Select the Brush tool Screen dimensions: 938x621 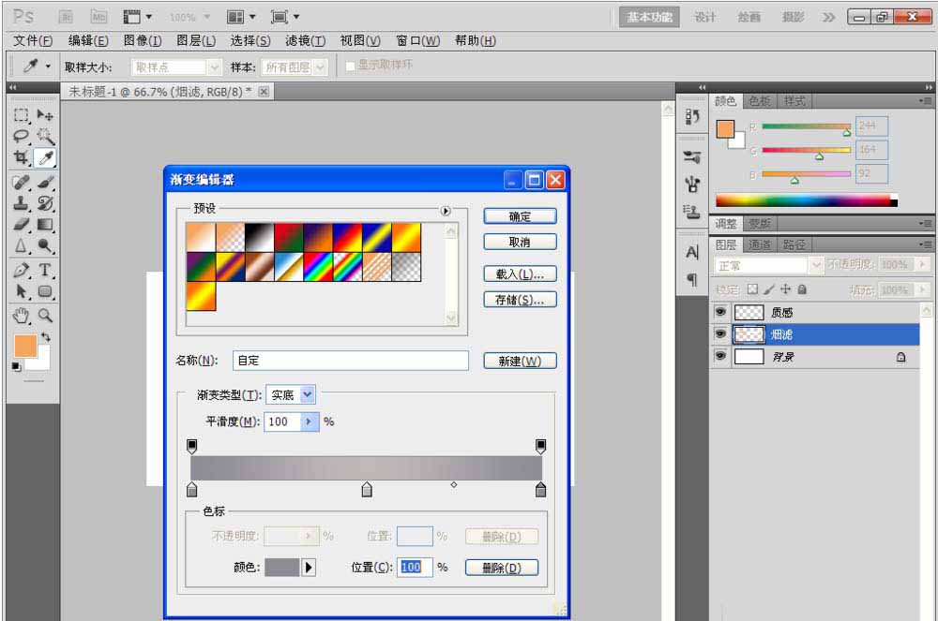coord(45,182)
